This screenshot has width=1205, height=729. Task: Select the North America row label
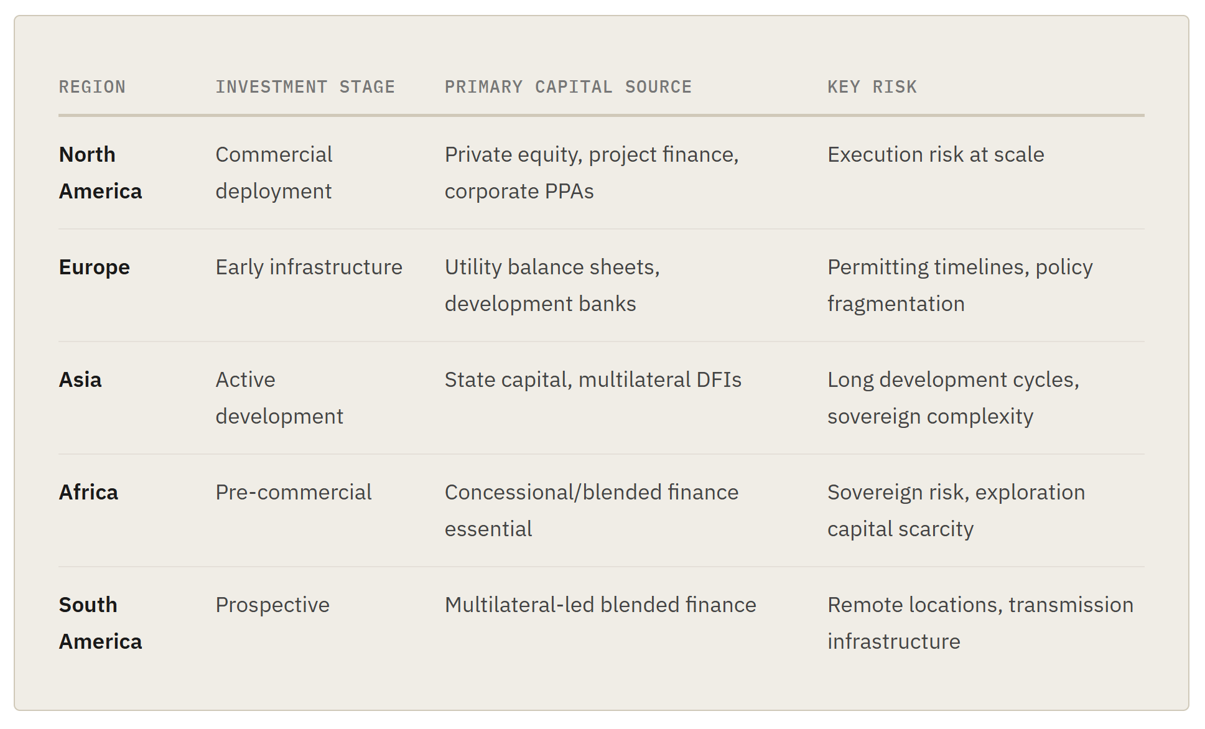click(100, 172)
